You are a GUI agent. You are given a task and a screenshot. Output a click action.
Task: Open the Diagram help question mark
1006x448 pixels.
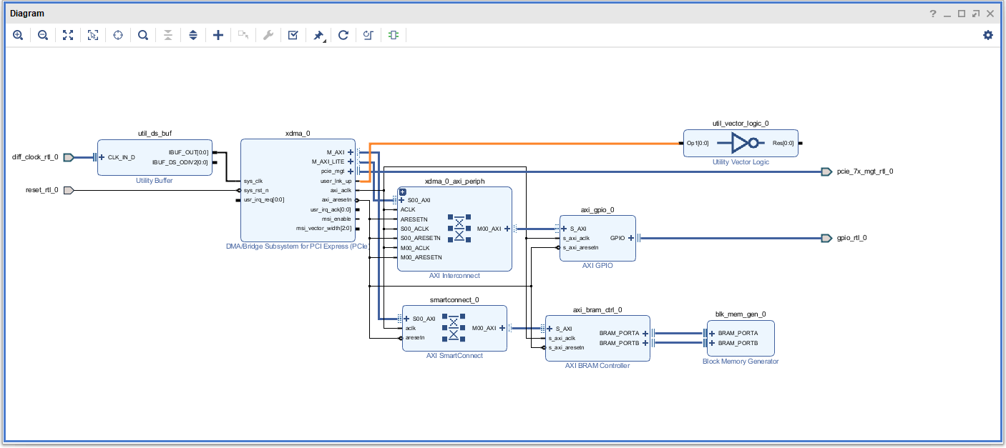[x=933, y=14]
